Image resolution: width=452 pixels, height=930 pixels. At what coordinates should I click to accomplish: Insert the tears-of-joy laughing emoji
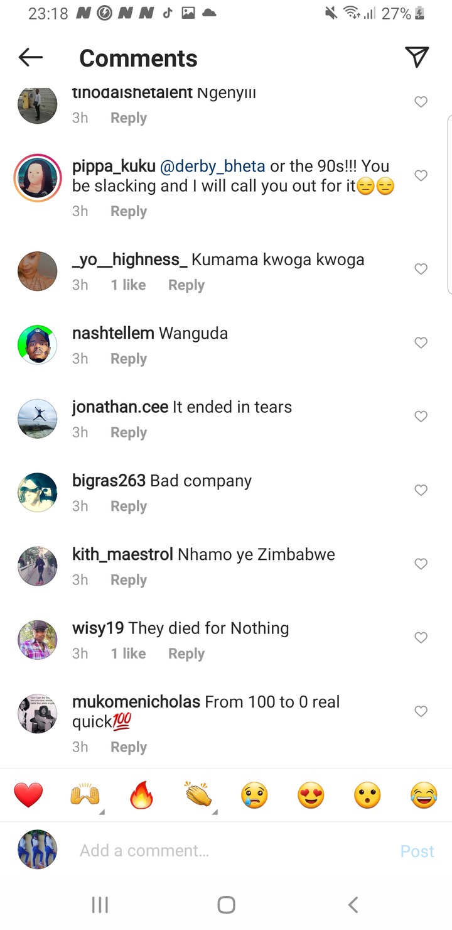click(x=424, y=796)
